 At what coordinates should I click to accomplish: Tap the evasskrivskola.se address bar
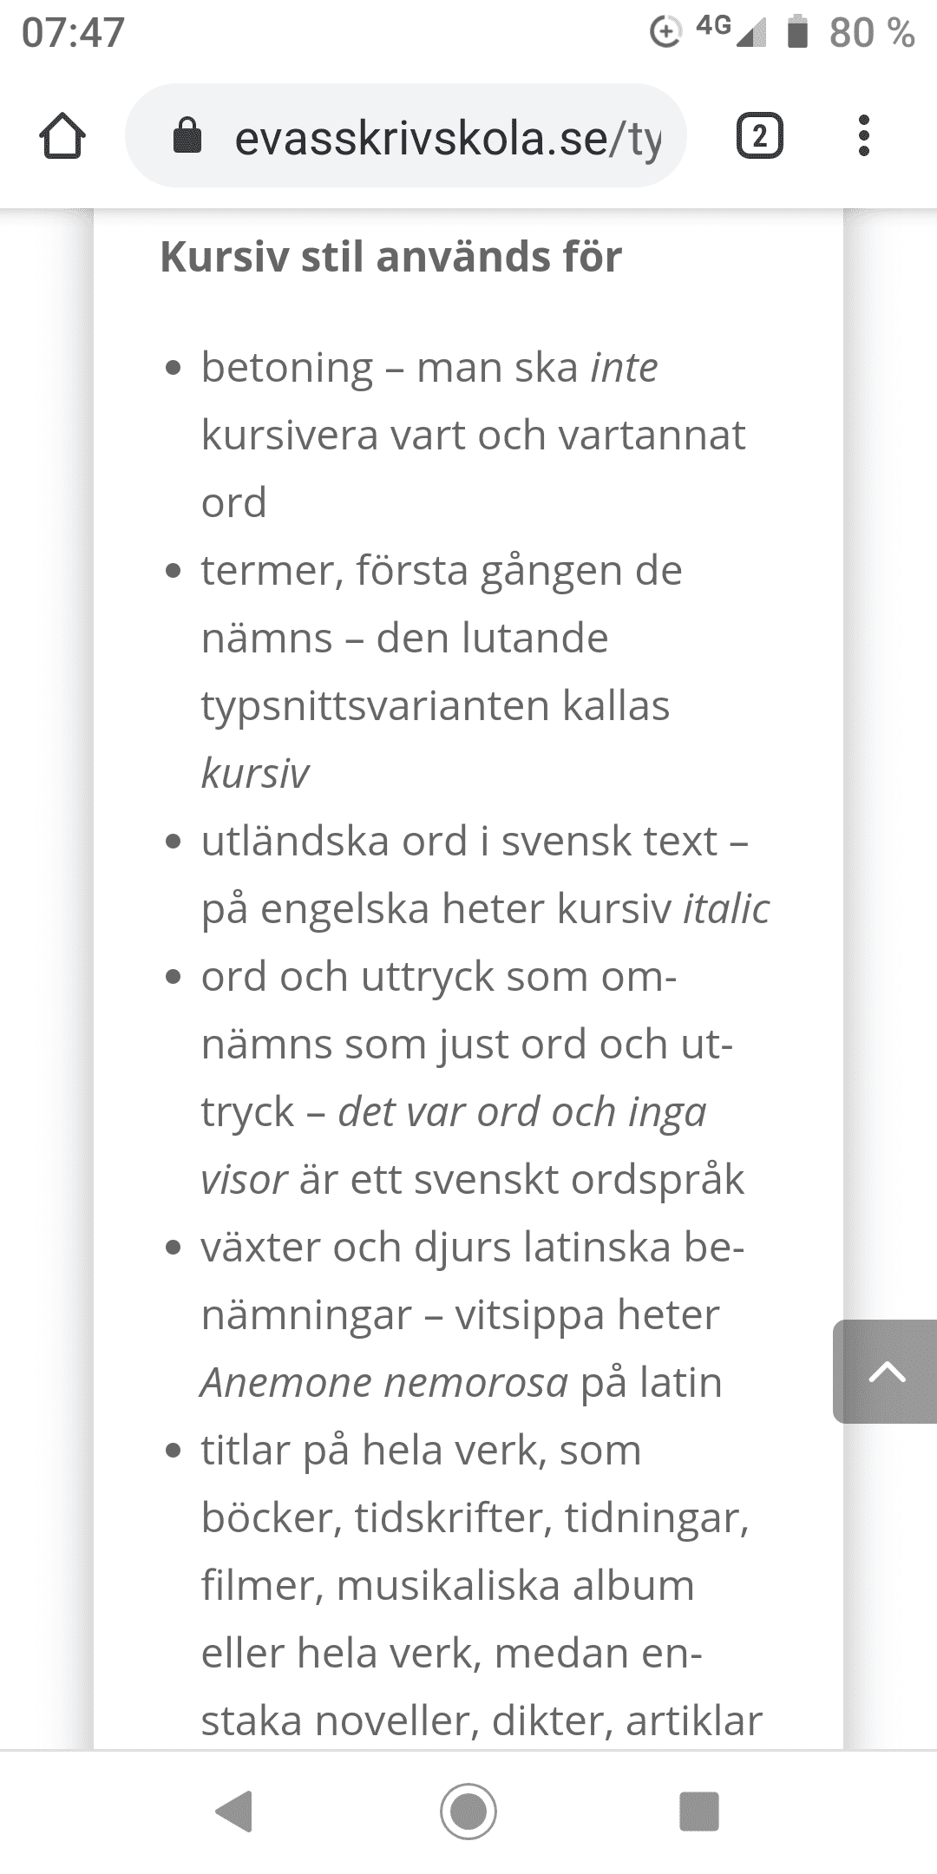[x=447, y=137]
